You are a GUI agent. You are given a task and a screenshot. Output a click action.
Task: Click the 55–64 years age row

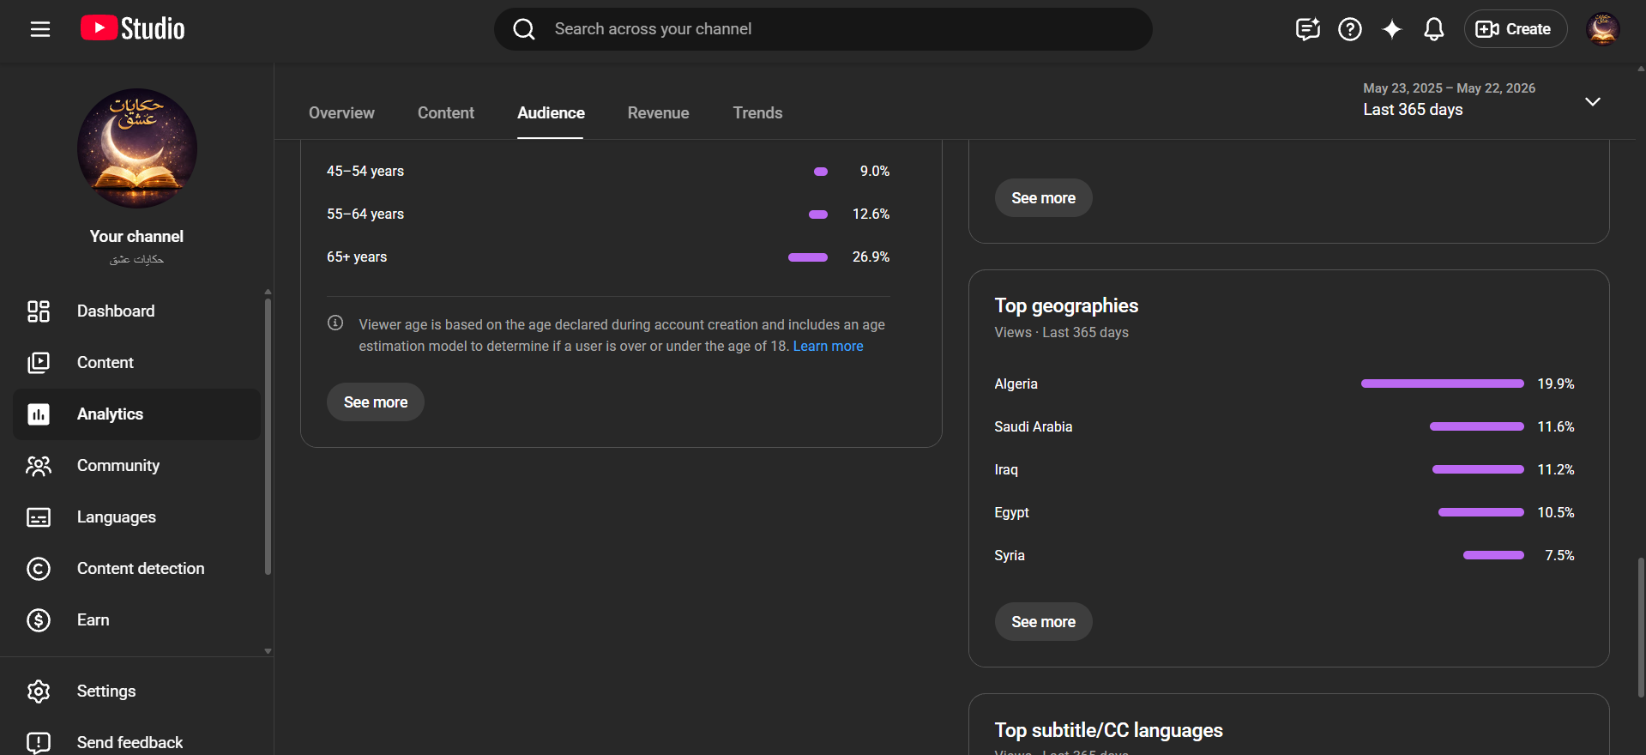[608, 214]
